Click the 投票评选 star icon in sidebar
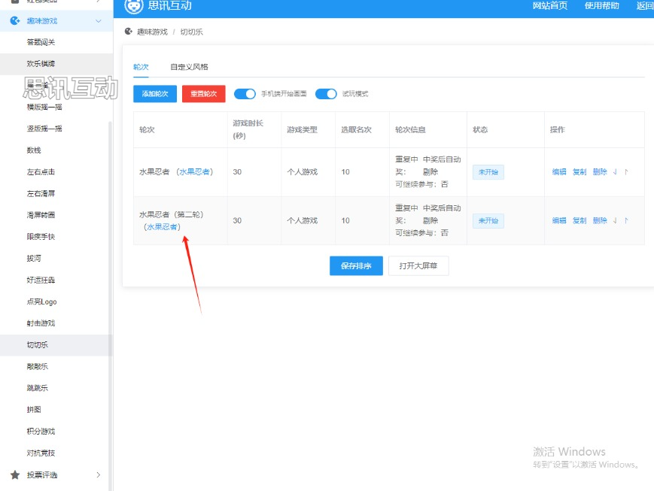 (x=15, y=474)
